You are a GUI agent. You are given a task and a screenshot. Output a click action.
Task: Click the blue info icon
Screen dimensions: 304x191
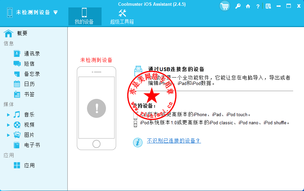pyautogui.click(x=138, y=143)
